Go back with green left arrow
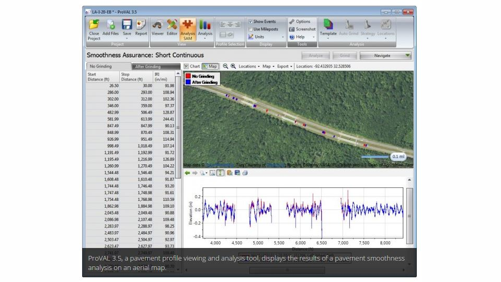501x282 pixels. 187,173
